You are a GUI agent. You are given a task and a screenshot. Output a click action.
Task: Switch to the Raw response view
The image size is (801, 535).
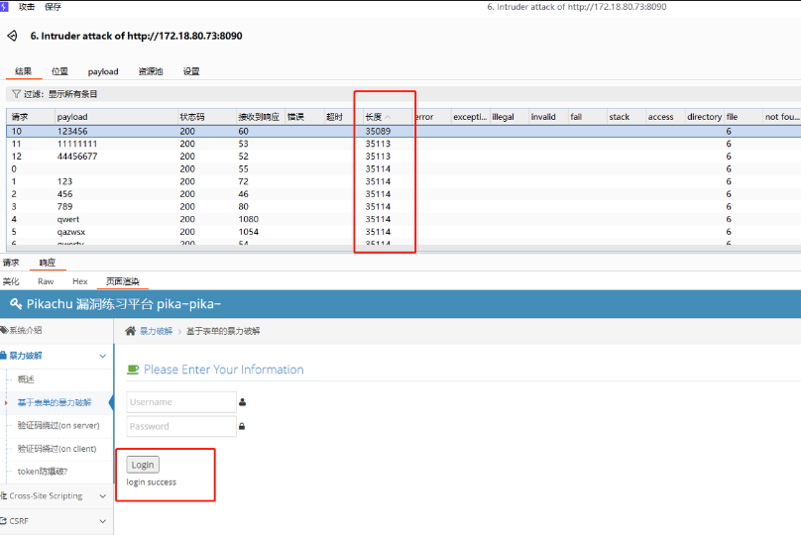(x=46, y=281)
